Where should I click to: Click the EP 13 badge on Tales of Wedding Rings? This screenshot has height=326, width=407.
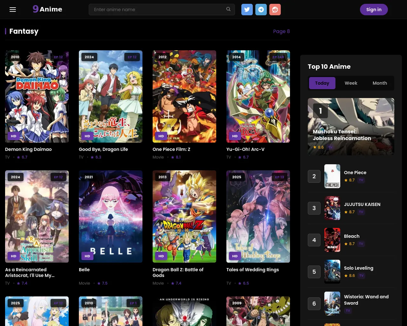point(279,177)
